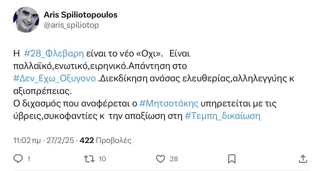
Task: Open replies via the count 1
Action: click(x=28, y=159)
